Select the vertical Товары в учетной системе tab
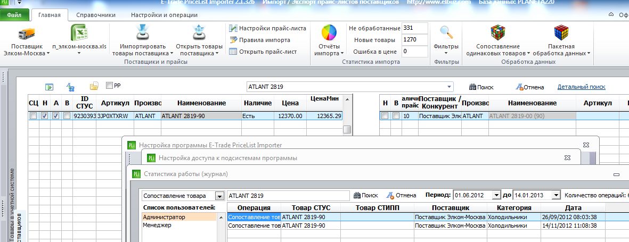This screenshot has width=629, height=242. point(11,204)
